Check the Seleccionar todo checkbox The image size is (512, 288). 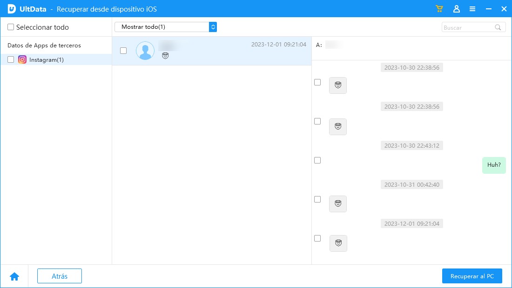click(x=11, y=27)
